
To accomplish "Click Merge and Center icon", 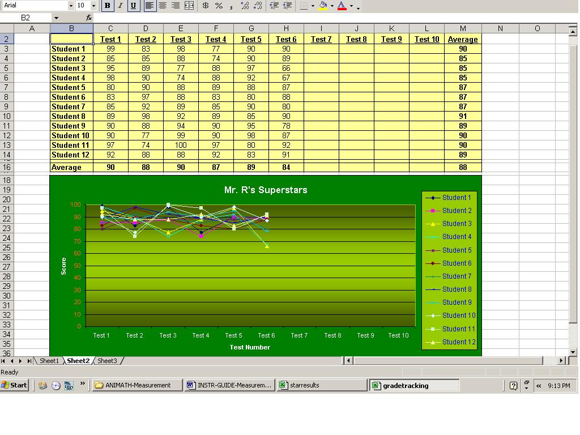I will 189,6.
